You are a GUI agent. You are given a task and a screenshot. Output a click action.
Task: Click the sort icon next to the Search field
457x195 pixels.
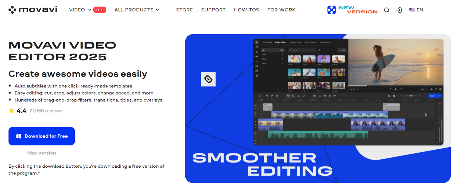[x=319, y=50]
